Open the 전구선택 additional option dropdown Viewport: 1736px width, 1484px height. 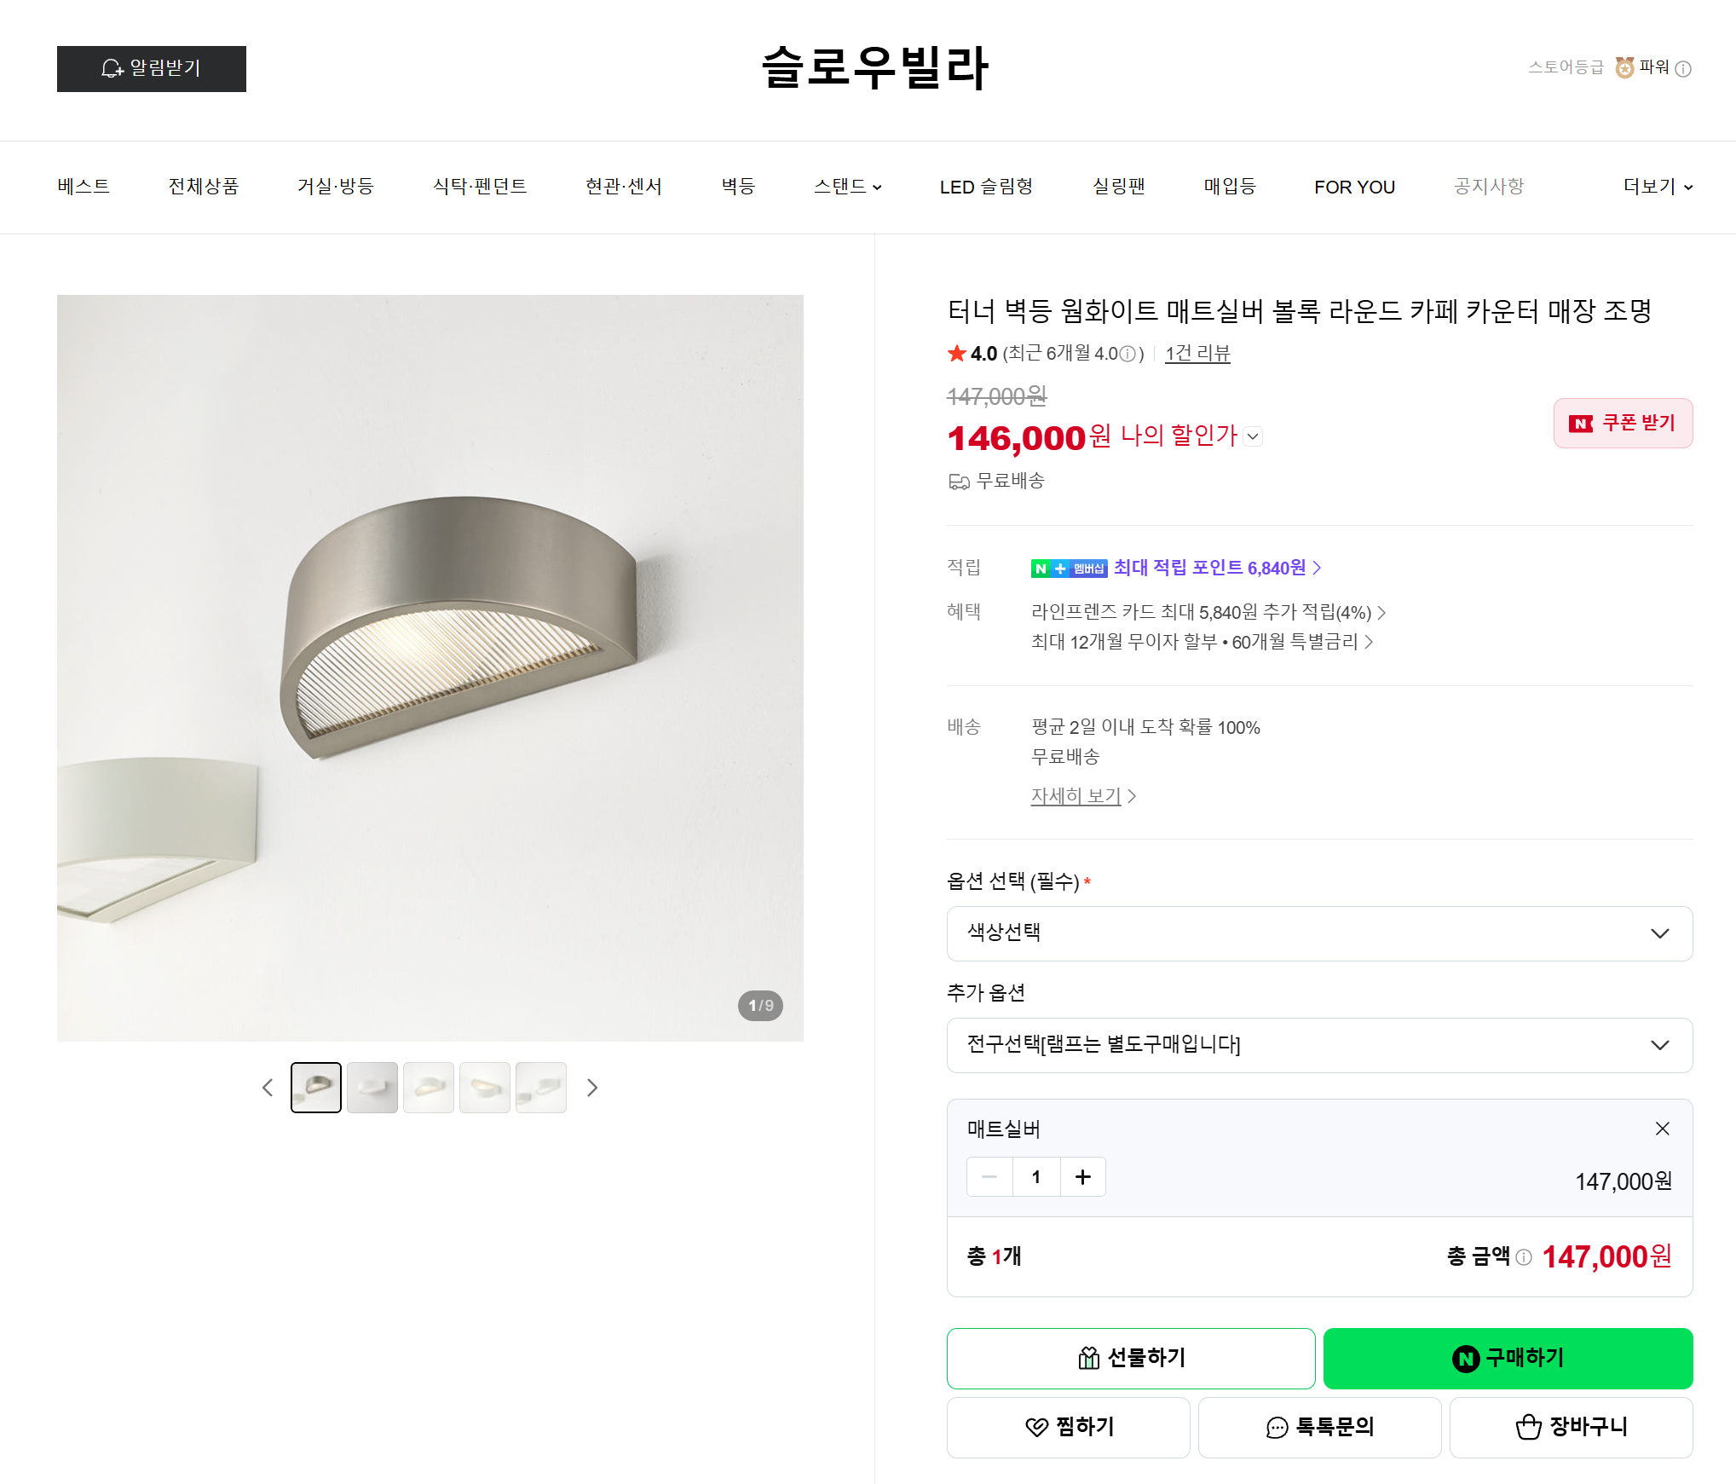(x=1319, y=1045)
